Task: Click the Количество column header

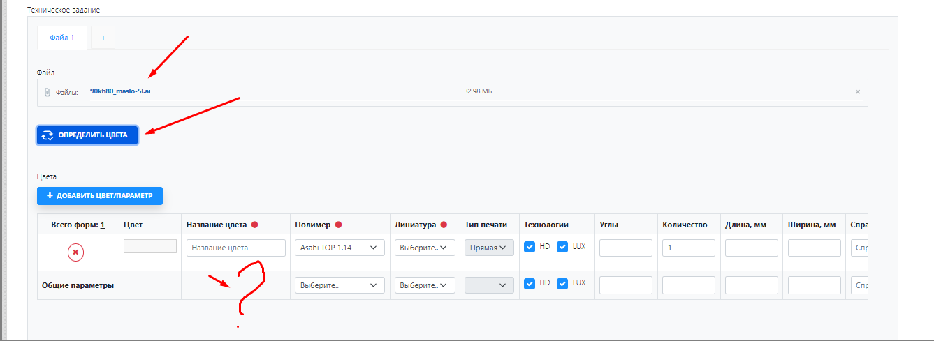Action: click(685, 225)
